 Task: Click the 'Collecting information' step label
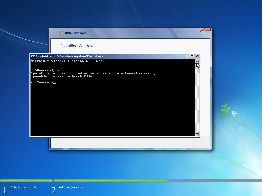pyautogui.click(x=25, y=187)
